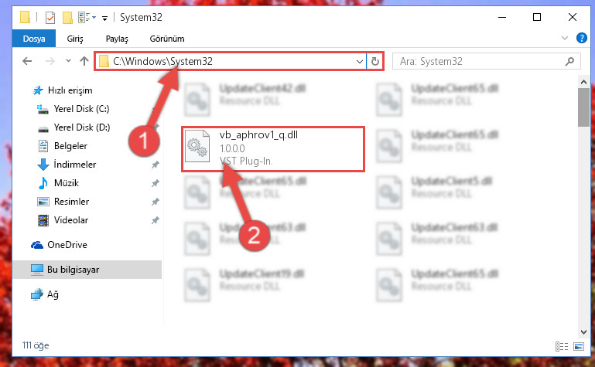This screenshot has width=595, height=367.
Task: Switch to details view layout icon
Action: tap(562, 346)
